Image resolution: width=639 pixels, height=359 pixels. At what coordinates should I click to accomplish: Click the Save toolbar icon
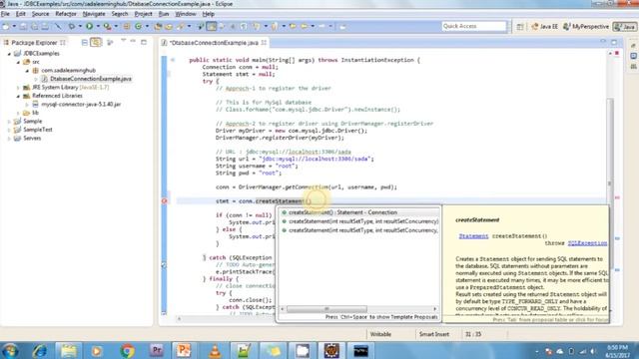click(24, 27)
